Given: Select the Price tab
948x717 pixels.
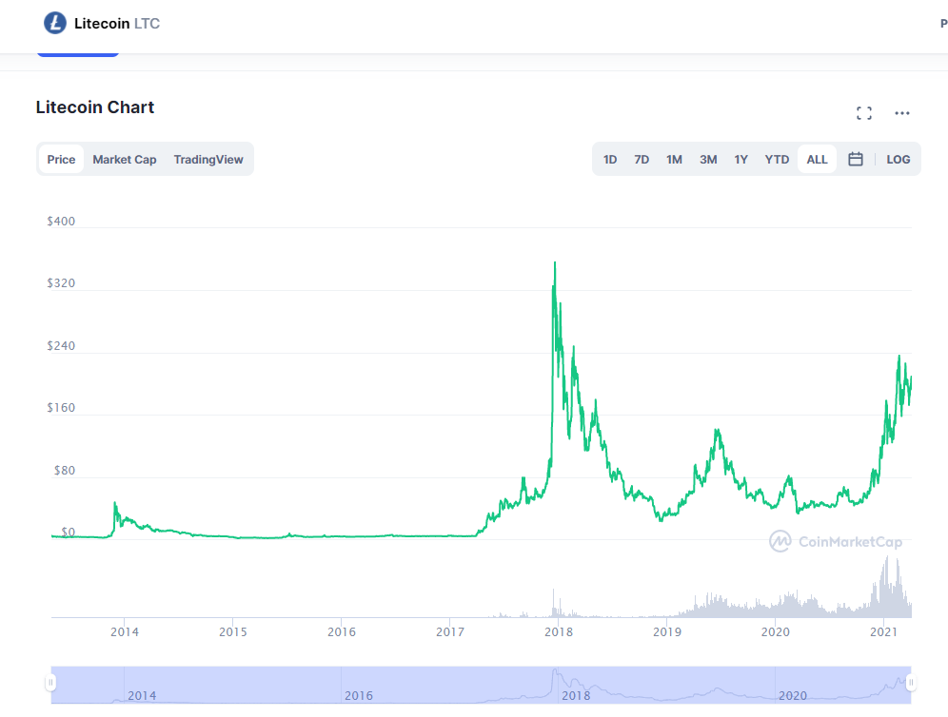Looking at the screenshot, I should [x=61, y=160].
